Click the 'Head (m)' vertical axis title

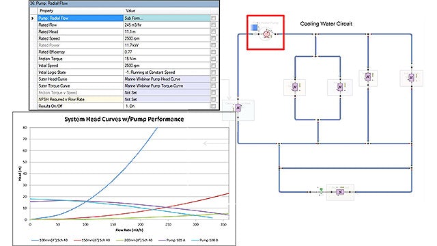[20, 174]
